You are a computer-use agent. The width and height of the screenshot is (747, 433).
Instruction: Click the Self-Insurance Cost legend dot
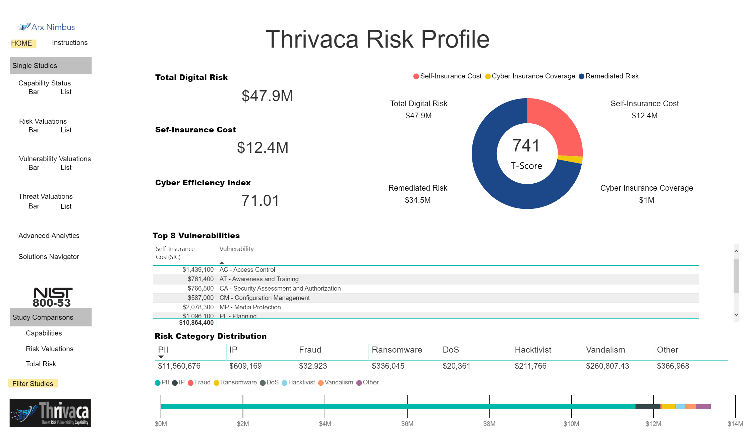[416, 76]
